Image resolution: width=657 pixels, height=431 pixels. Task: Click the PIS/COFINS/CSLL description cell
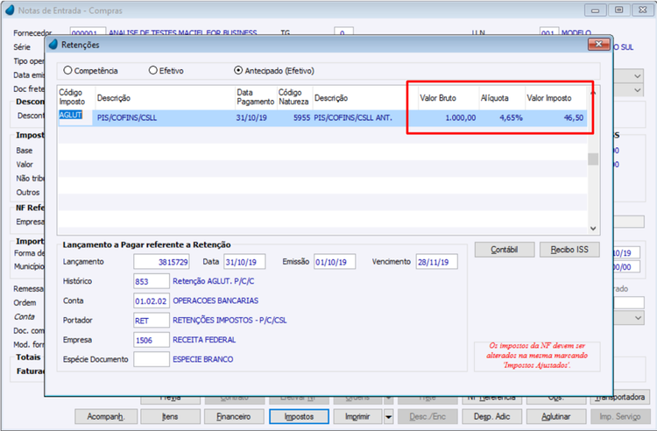tap(165, 117)
